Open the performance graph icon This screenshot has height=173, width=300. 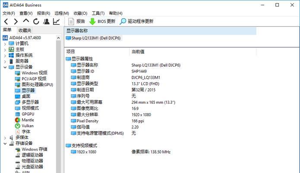pos(56,22)
